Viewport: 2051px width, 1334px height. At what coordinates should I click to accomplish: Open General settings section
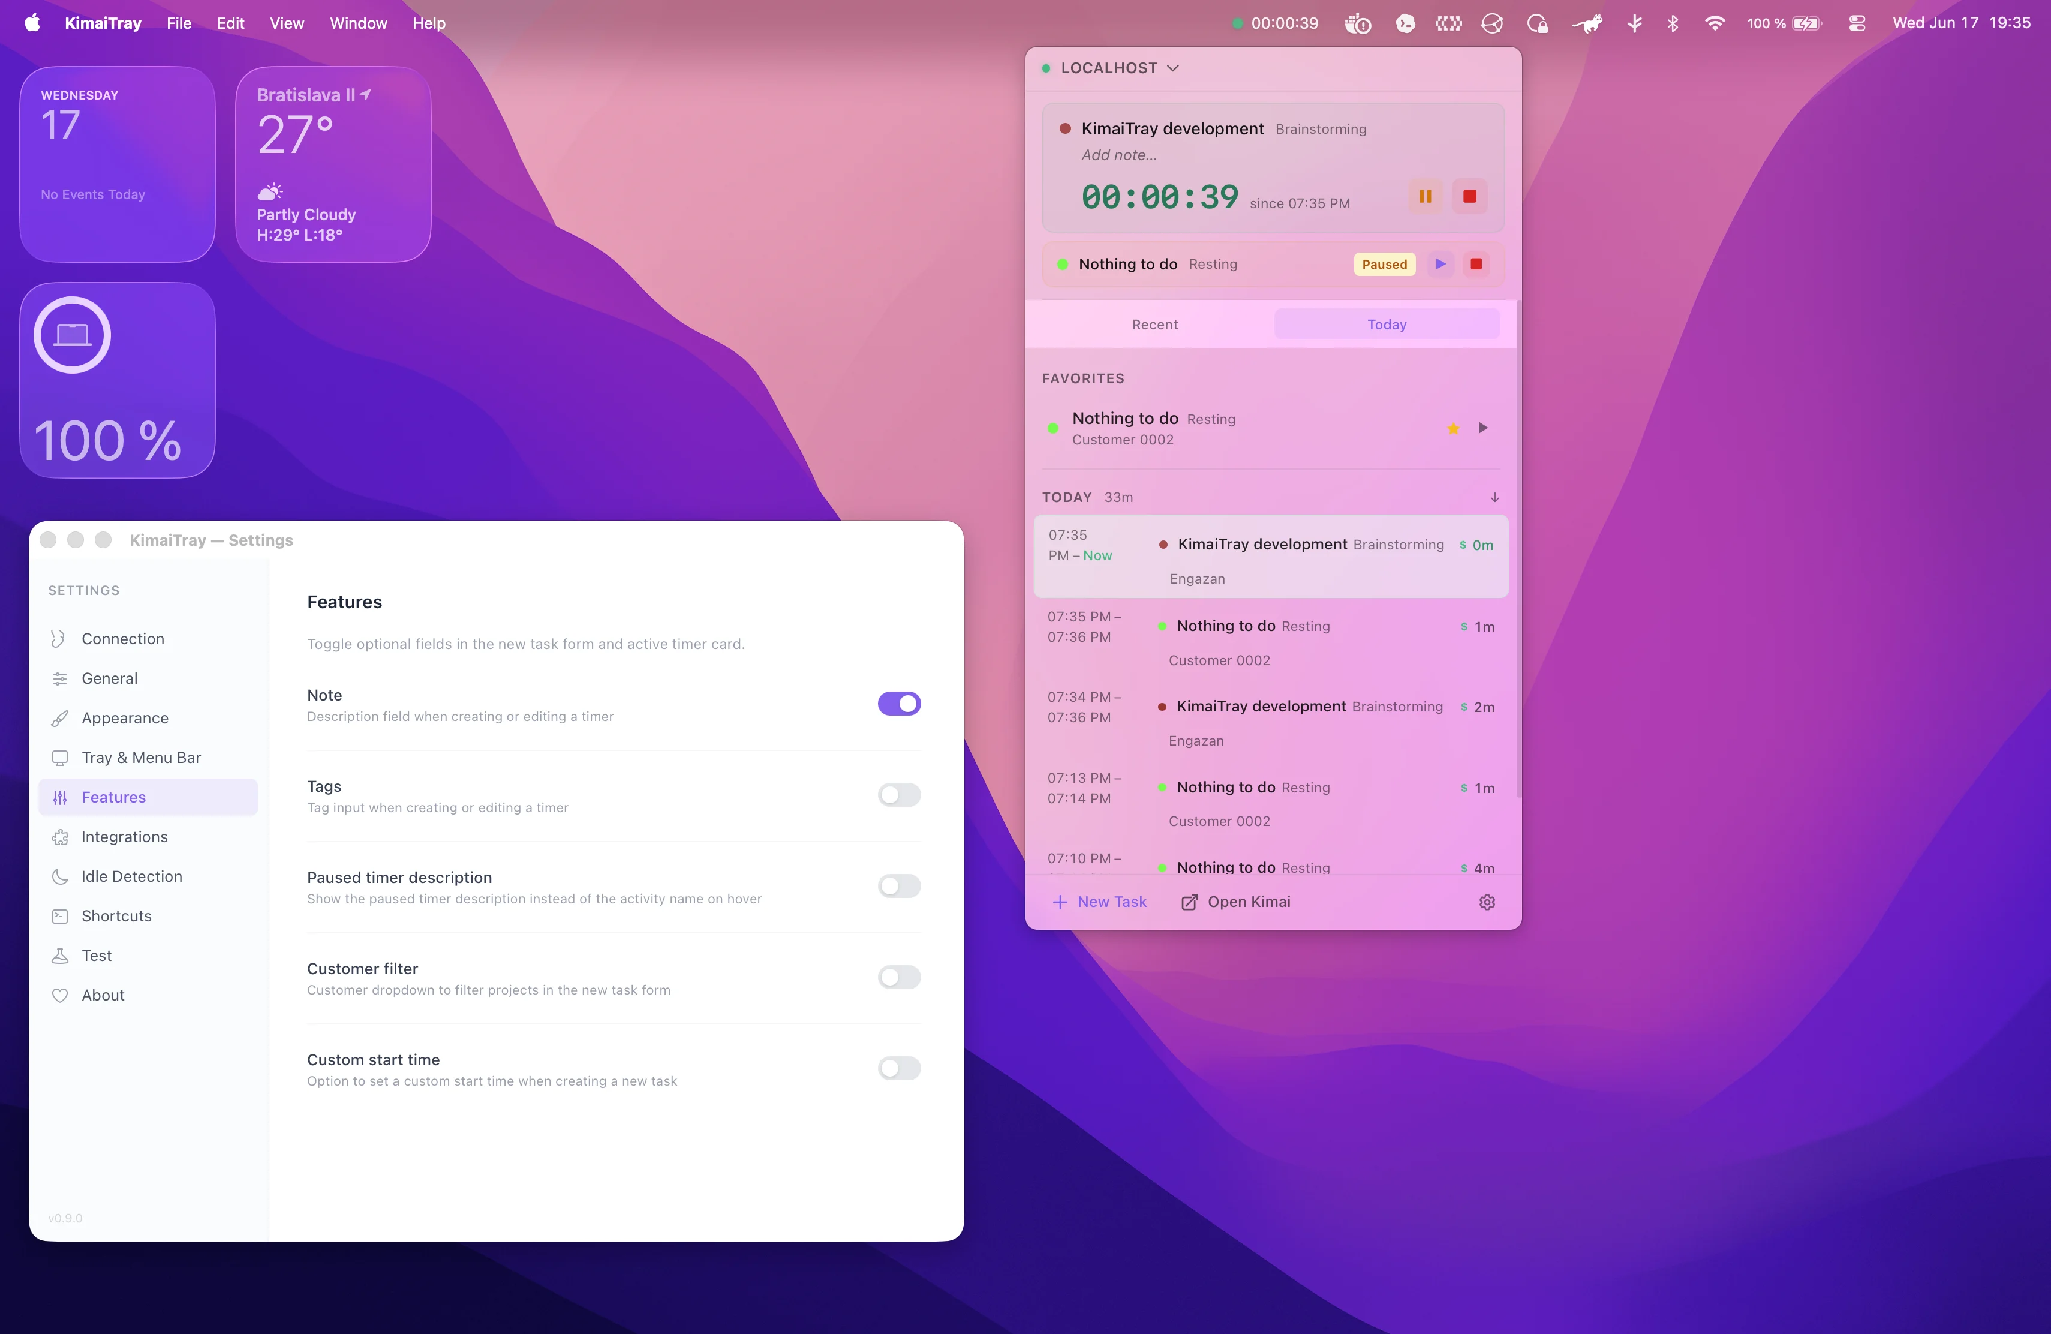click(148, 678)
